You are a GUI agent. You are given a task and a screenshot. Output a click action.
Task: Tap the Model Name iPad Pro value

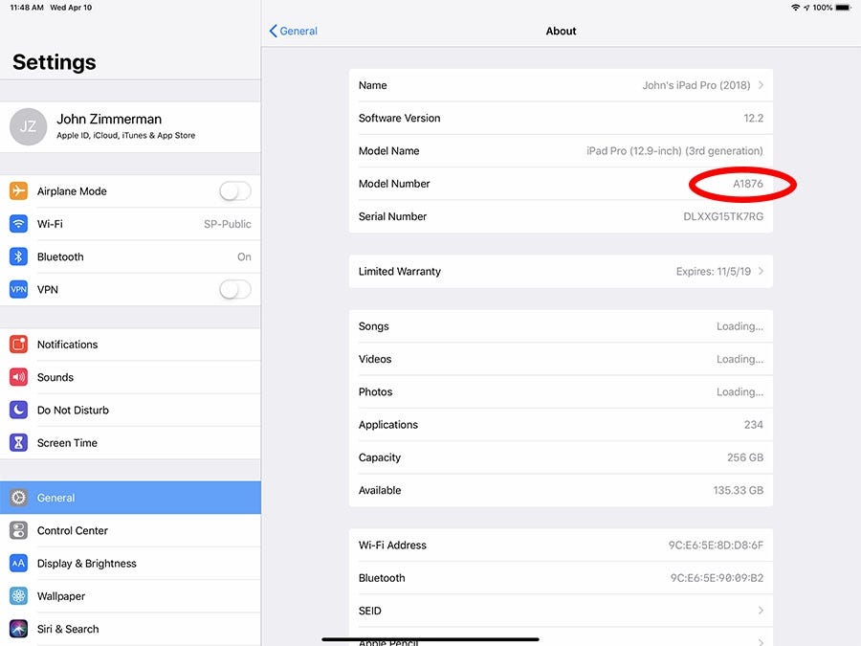point(674,151)
